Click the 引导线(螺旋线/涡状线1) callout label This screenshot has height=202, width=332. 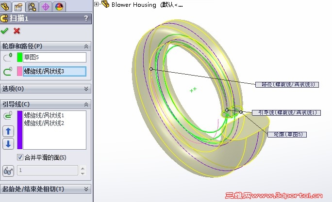pos(286,113)
